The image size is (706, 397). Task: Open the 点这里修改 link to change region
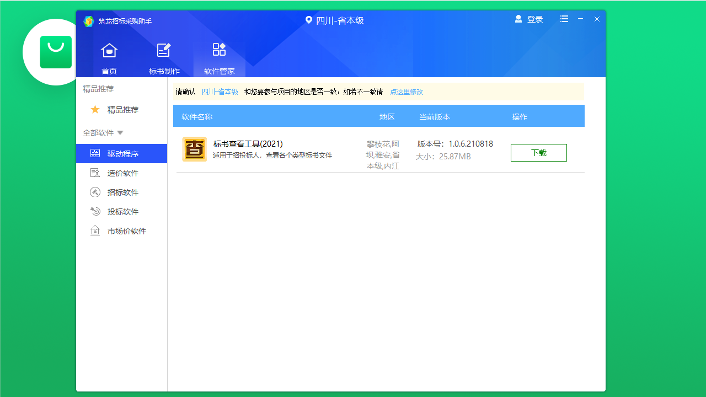point(407,92)
